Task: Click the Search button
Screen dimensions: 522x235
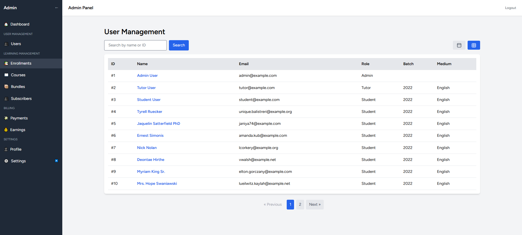Action: 179,45
